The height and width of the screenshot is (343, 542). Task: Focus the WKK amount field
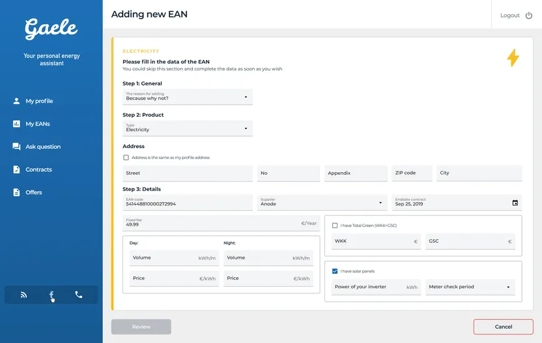coord(376,241)
